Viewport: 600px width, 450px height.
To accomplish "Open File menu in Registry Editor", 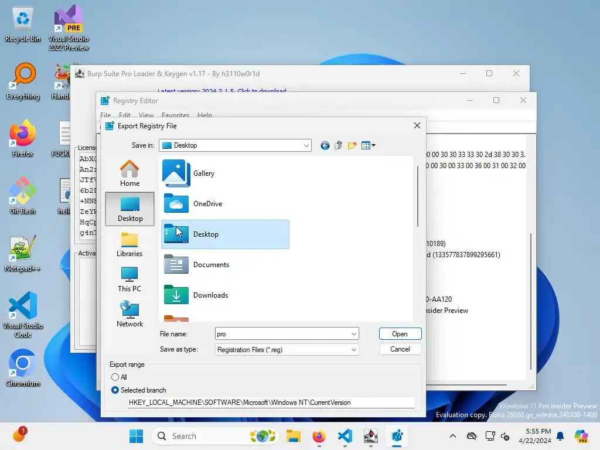I will (105, 115).
